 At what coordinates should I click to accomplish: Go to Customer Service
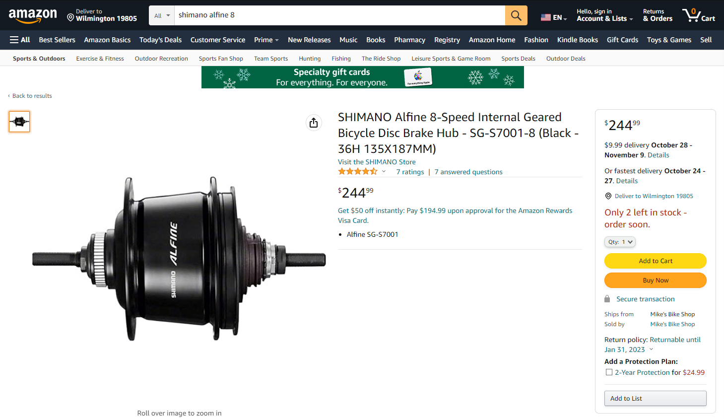pyautogui.click(x=218, y=40)
